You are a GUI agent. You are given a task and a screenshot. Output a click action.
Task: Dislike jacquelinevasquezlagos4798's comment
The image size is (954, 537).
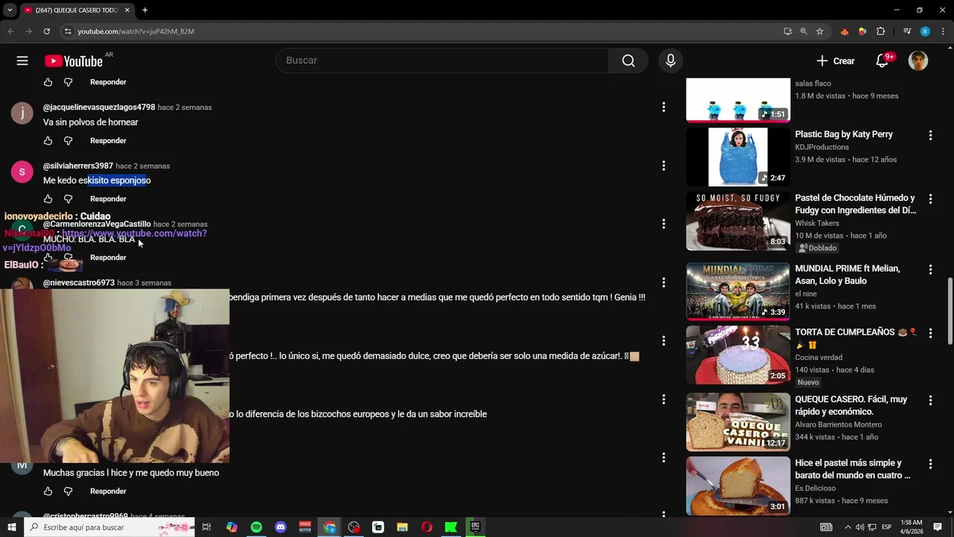[68, 141]
